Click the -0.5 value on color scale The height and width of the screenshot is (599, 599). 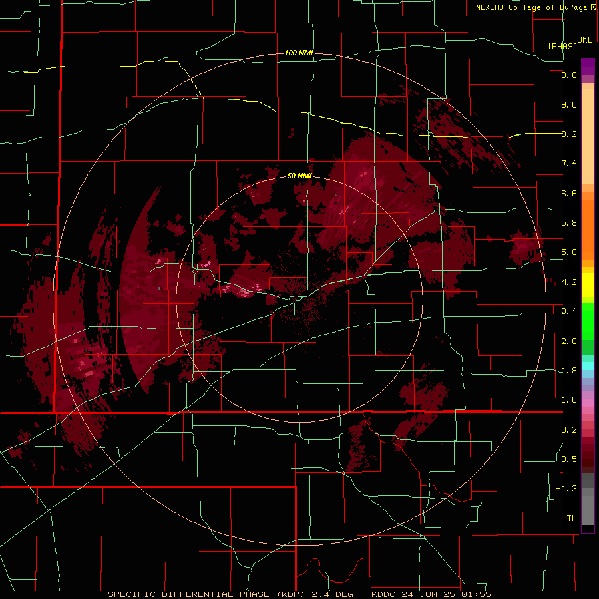click(567, 459)
